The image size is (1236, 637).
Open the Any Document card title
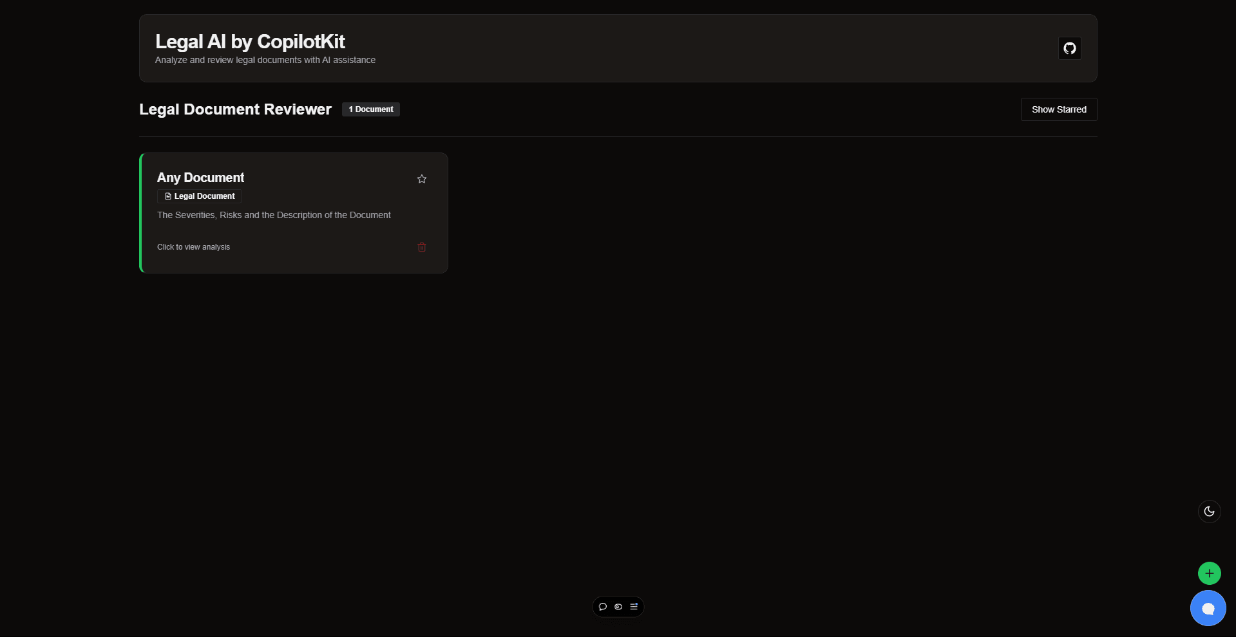click(x=200, y=178)
